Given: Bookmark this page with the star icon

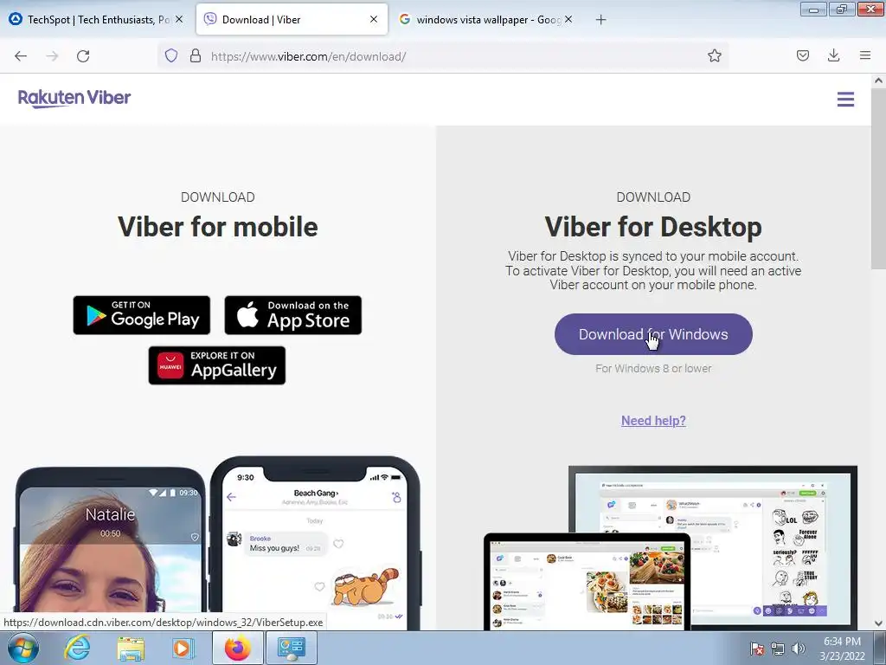Looking at the screenshot, I should pyautogui.click(x=714, y=55).
